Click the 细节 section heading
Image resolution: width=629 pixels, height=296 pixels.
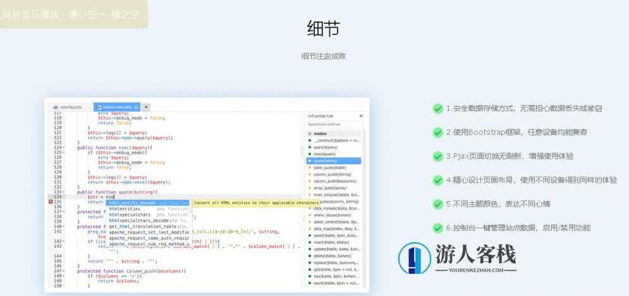[x=323, y=29]
